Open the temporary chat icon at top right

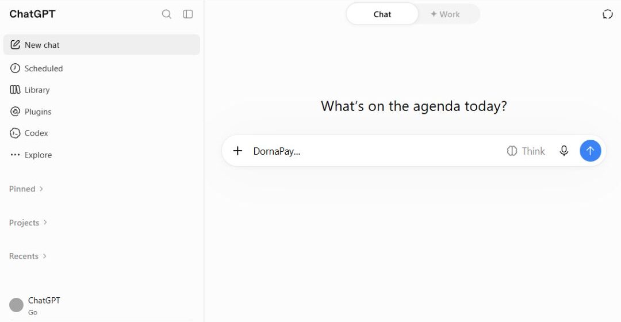click(x=608, y=14)
